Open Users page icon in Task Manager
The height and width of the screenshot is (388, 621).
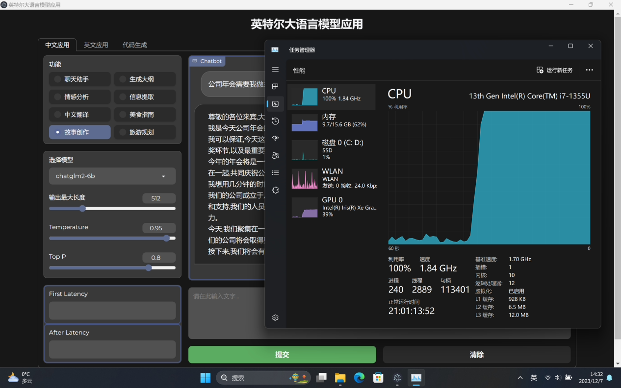click(x=275, y=155)
